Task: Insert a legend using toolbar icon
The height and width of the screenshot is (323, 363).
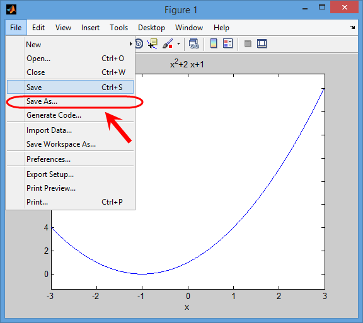Action: click(228, 43)
